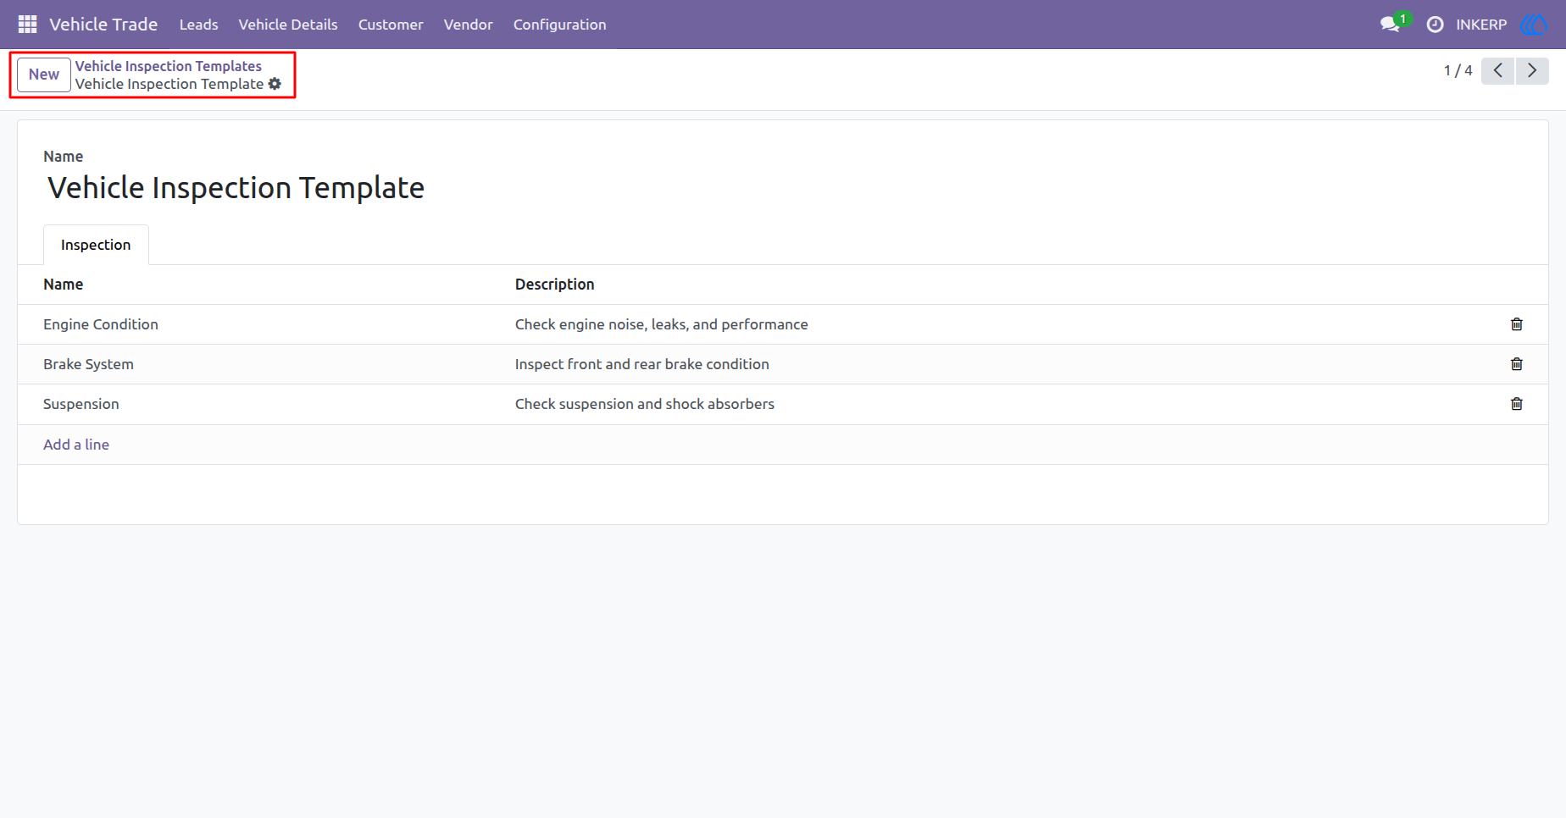Go to the next record

coord(1532,70)
